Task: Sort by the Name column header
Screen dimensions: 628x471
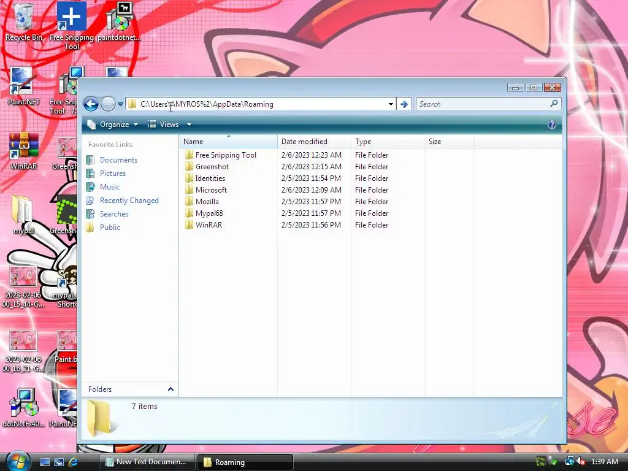Action: [228, 142]
